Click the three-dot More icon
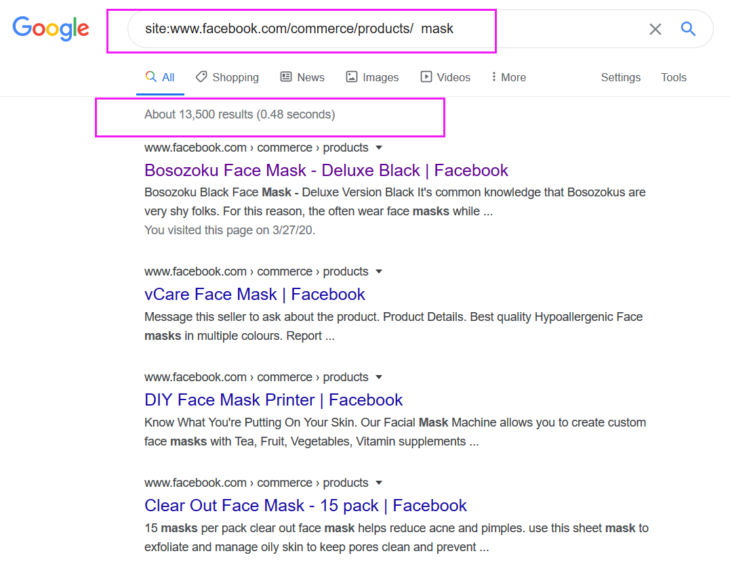Image resolution: width=730 pixels, height=564 pixels. [494, 77]
